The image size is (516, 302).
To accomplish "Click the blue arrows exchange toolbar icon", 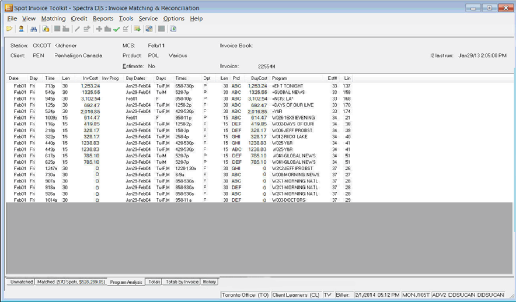I will 149,29.
